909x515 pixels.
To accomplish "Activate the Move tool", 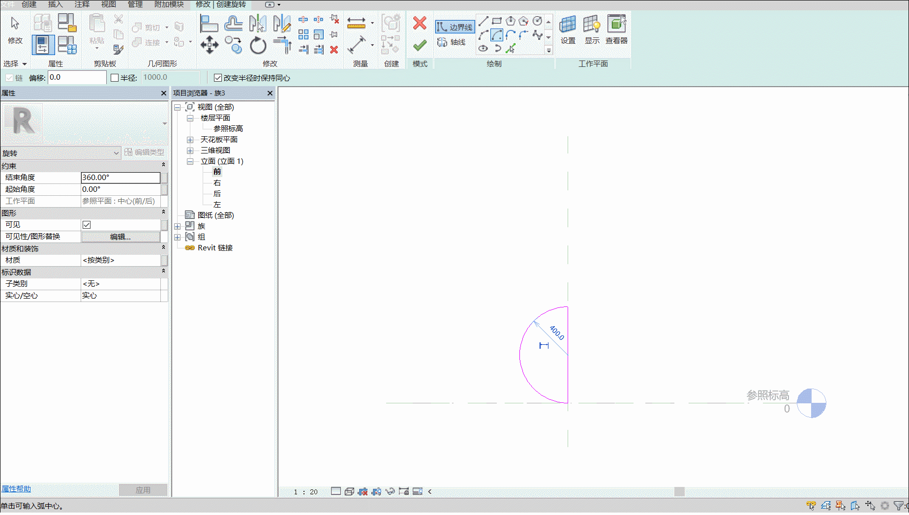I will coord(209,45).
